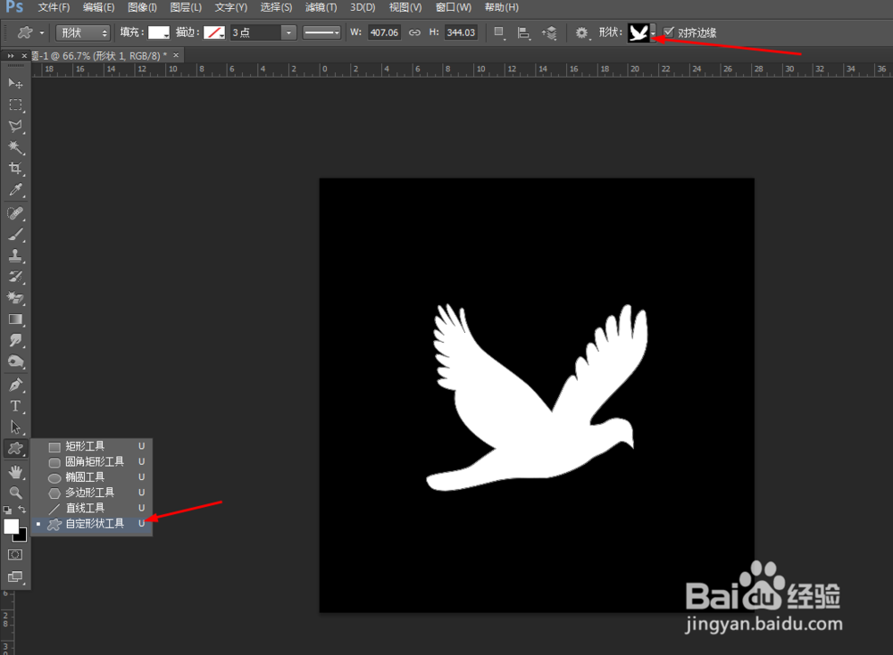Select the Zoom tool
Image resolution: width=893 pixels, height=655 pixels.
coord(15,493)
